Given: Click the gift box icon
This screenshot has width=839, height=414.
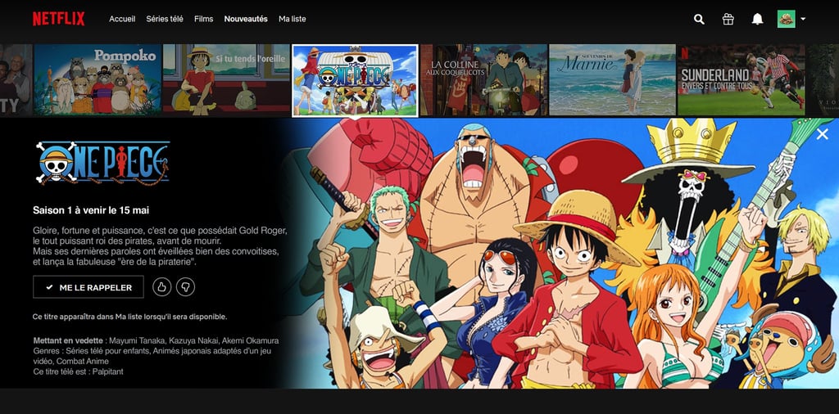Looking at the screenshot, I should pyautogui.click(x=728, y=20).
